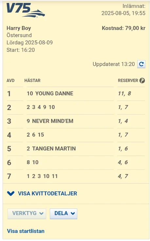Click race 2 horses row 2 3 4 9 10
Image resolution: width=150 pixels, height=241 pixels.
(x=41, y=107)
